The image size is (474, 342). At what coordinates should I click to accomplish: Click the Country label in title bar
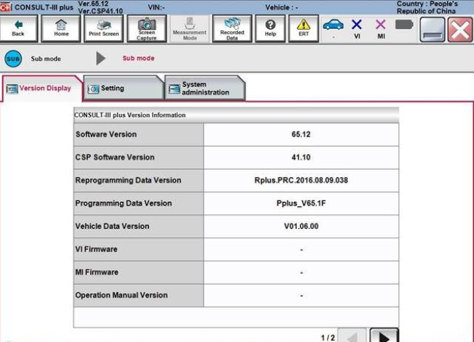coord(427,7)
